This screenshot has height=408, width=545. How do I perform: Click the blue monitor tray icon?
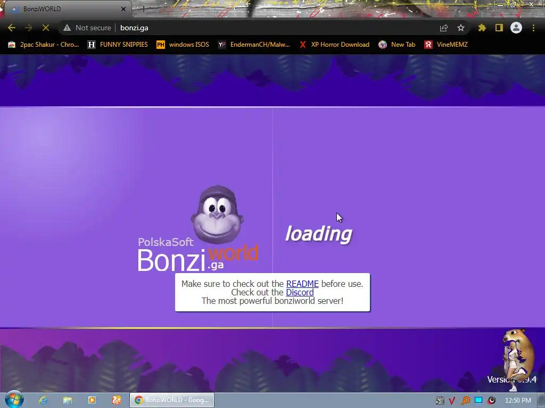(478, 401)
